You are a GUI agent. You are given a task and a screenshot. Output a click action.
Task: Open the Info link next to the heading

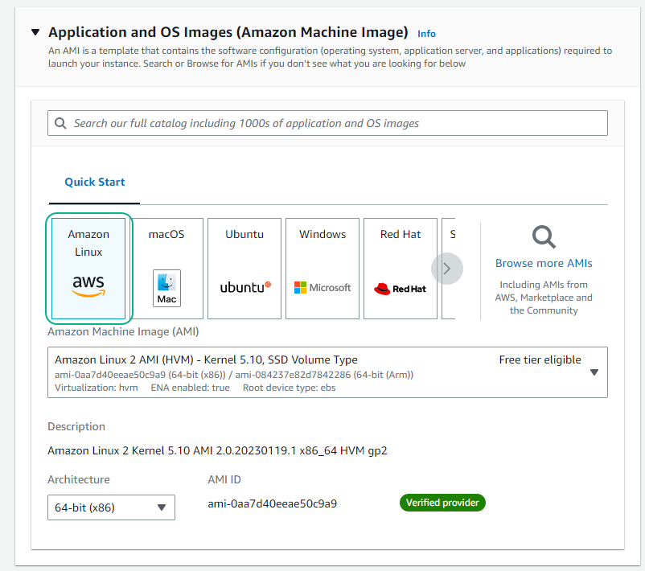point(426,33)
